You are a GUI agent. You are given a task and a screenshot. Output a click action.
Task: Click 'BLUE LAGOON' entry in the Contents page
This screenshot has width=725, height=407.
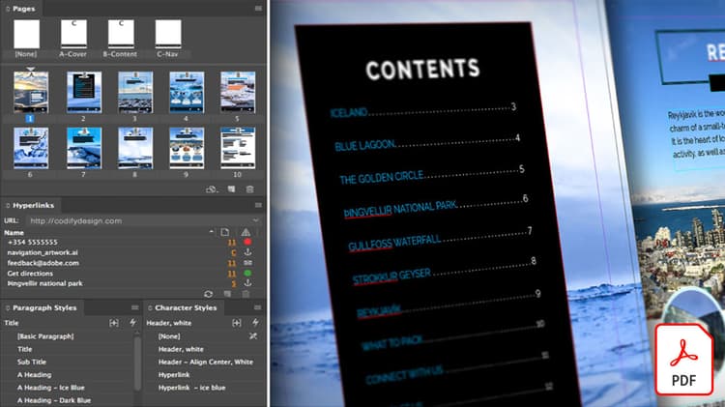365,145
